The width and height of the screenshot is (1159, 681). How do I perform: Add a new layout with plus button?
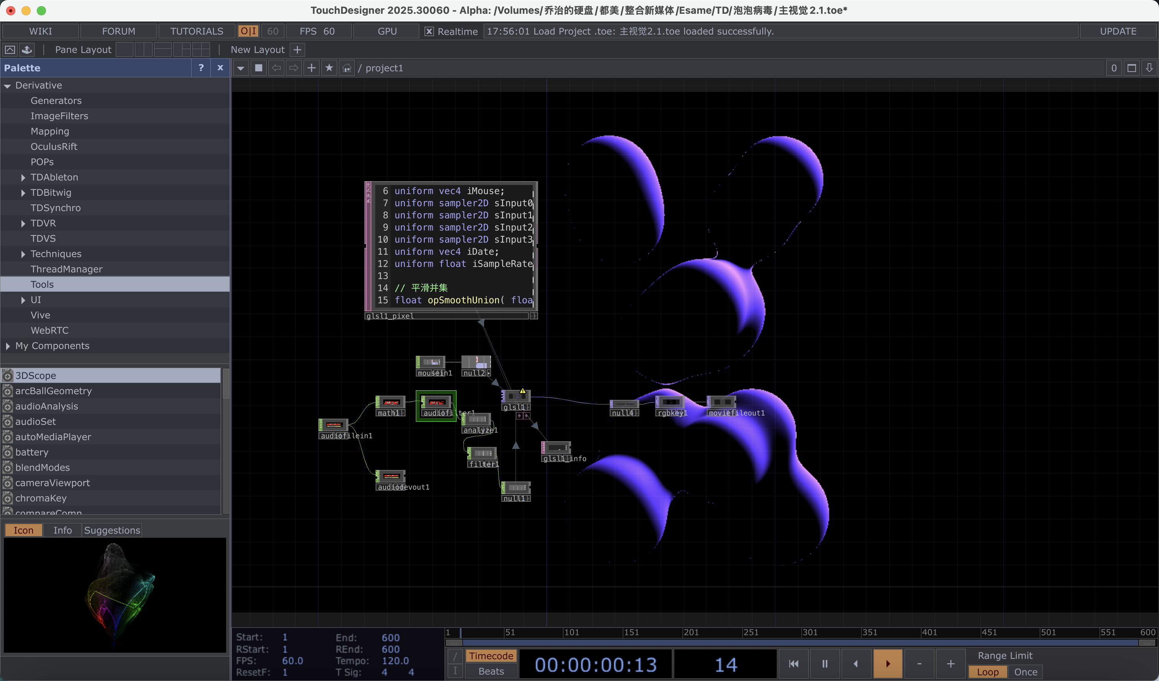click(297, 50)
